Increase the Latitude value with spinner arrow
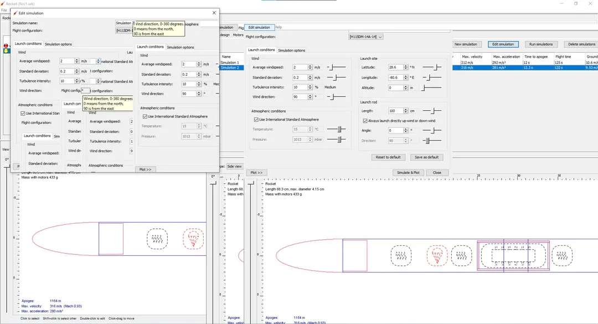The width and height of the screenshot is (598, 324). [x=406, y=66]
